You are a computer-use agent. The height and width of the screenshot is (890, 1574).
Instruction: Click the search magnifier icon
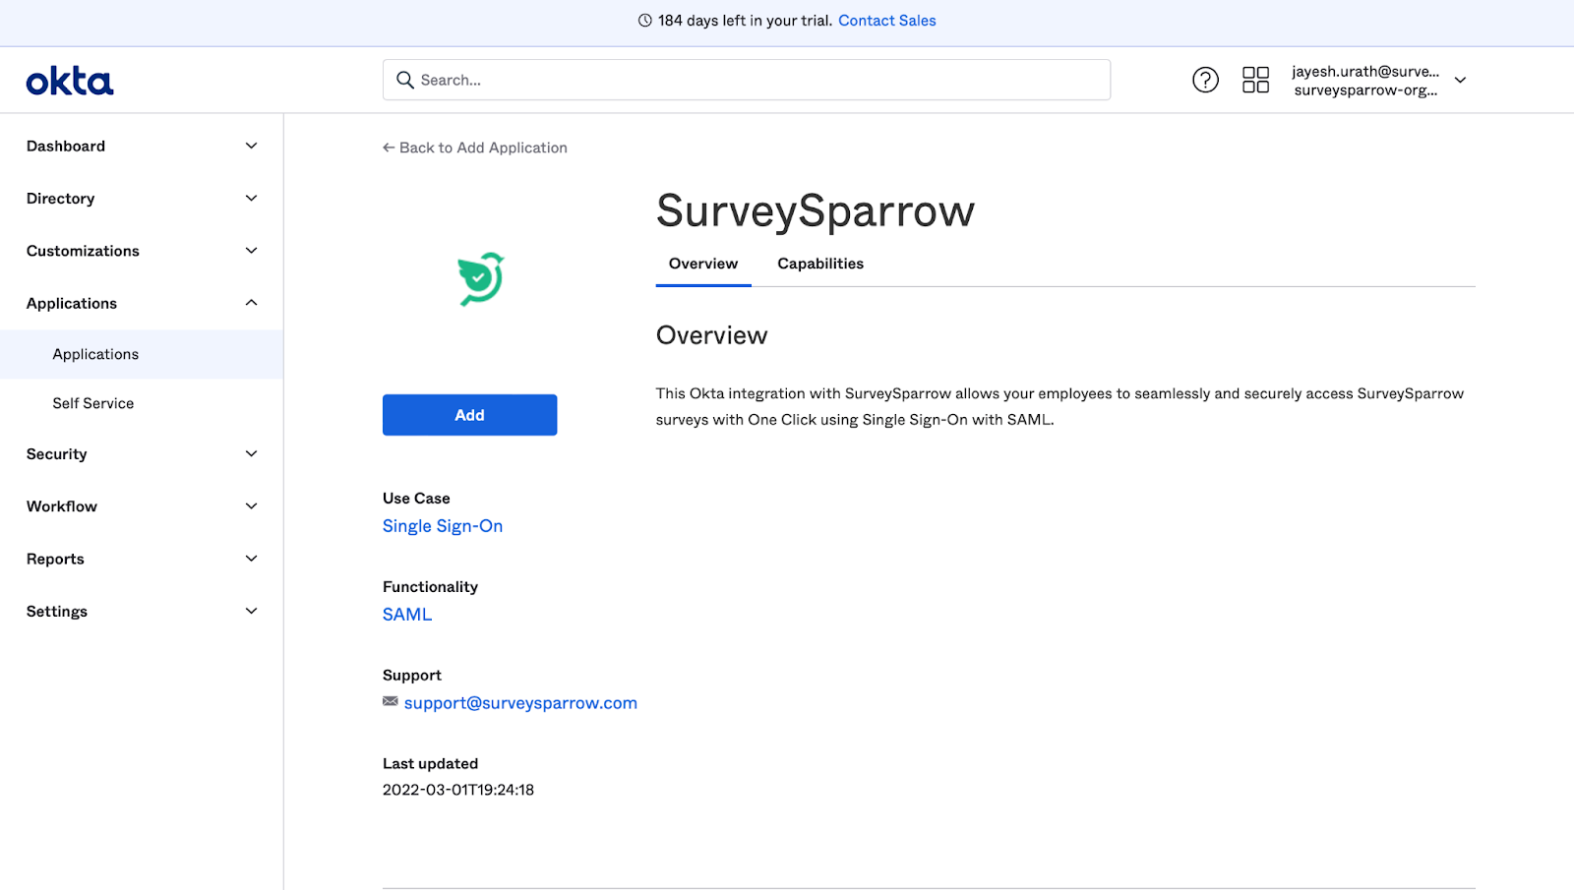404,80
